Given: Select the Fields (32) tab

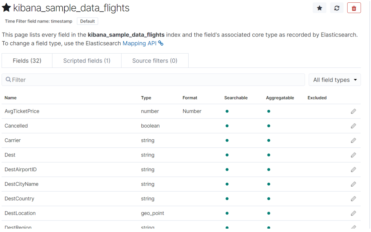Looking at the screenshot, I should (27, 61).
